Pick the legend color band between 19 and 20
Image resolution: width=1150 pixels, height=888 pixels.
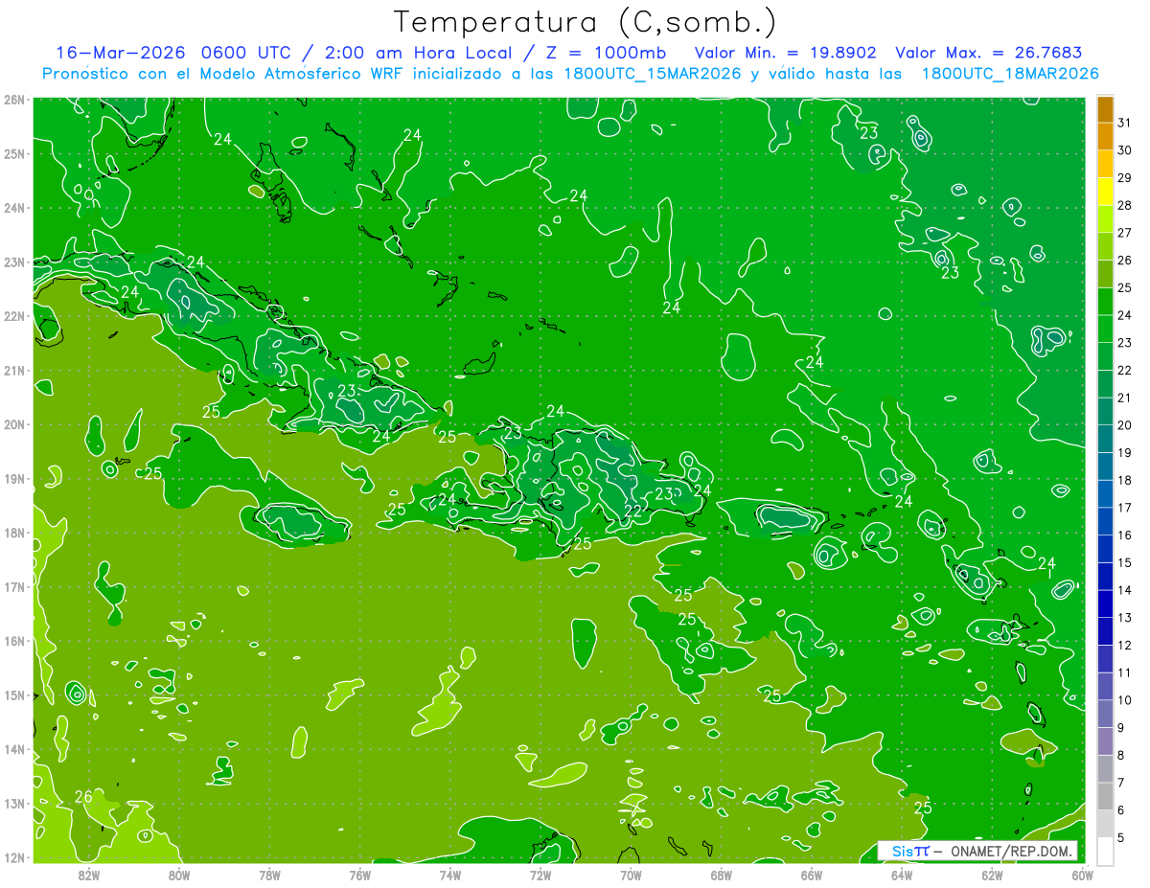tap(1104, 439)
